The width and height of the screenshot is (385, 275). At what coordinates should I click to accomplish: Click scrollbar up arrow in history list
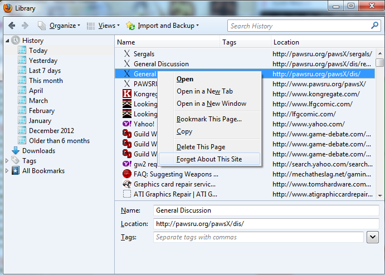tap(380, 53)
